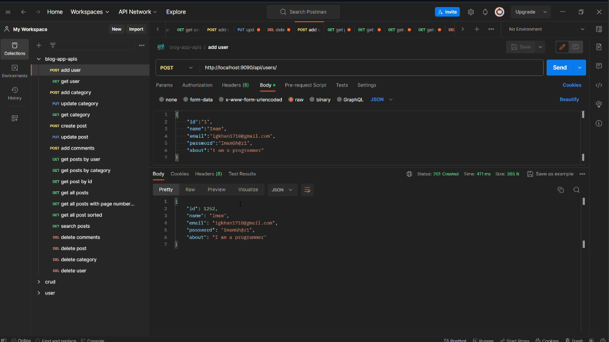This screenshot has width=609, height=342.
Task: Copy the response body using copy icon
Action: [x=560, y=190]
